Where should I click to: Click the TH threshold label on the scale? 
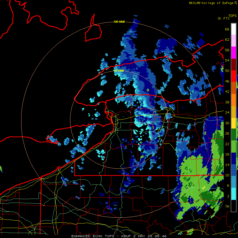pos(227,207)
